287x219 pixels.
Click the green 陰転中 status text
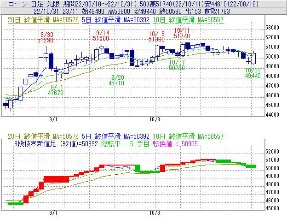coord(110,143)
